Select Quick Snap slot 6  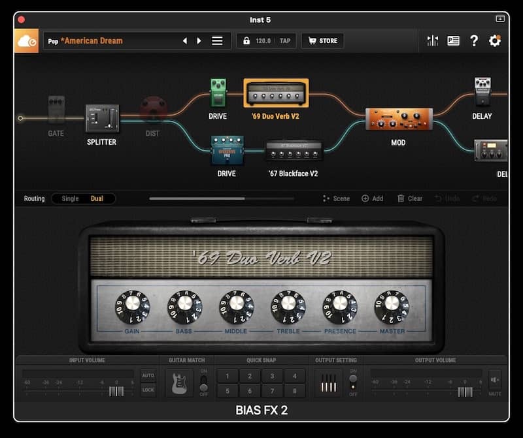(x=250, y=391)
